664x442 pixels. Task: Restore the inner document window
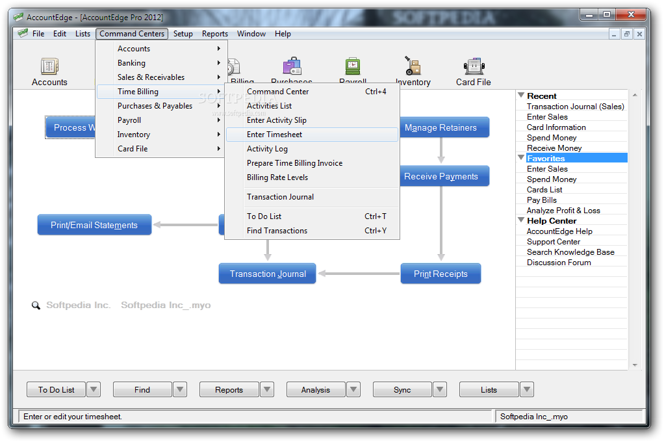[x=627, y=34]
